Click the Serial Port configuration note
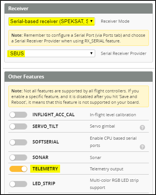156x195 pixels. coord(79,38)
